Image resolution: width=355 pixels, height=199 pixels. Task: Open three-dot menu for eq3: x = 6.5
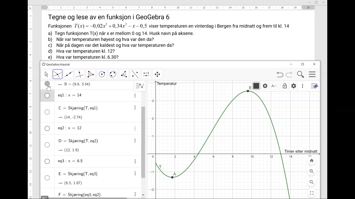(x=135, y=161)
